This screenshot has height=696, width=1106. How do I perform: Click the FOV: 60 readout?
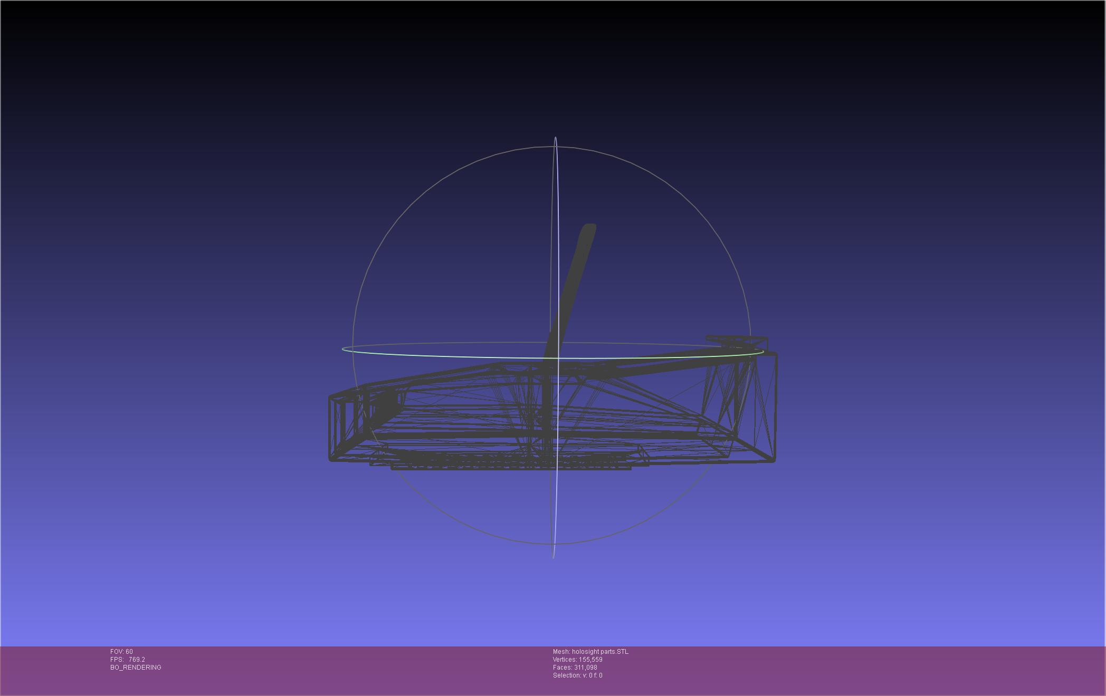click(x=121, y=652)
